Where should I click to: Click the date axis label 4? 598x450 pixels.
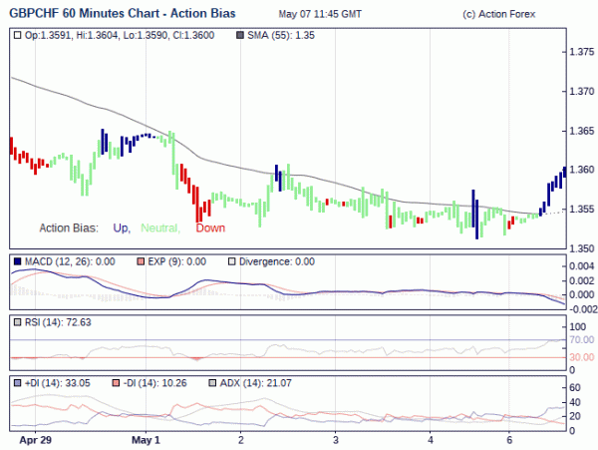tap(431, 440)
